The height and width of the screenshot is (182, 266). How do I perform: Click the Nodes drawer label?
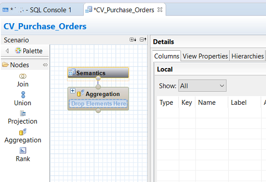coord(19,65)
